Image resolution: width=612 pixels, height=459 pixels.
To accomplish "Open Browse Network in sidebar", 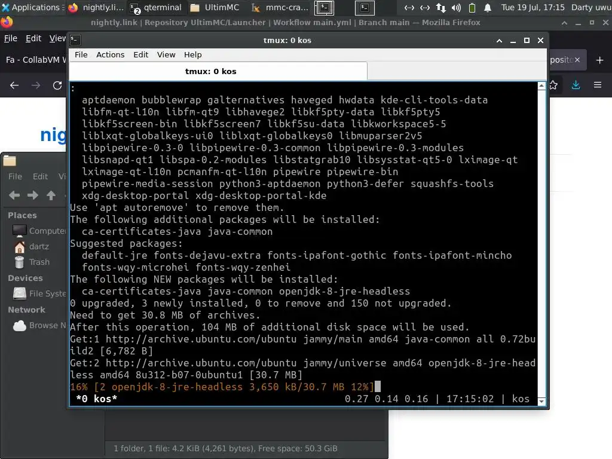I will click(39, 325).
